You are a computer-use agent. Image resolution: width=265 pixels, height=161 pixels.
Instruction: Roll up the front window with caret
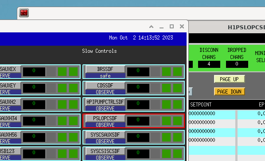(x=152, y=27)
